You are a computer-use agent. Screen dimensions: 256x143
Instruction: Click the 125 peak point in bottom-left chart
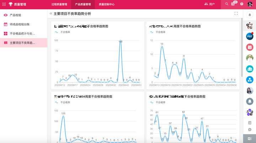coord(63,116)
